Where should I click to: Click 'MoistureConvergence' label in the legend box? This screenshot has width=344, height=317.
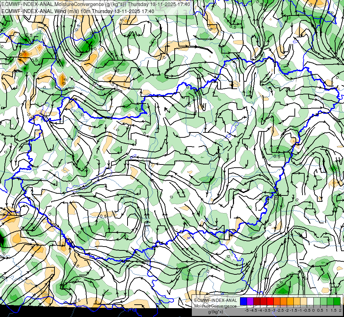click(215, 306)
